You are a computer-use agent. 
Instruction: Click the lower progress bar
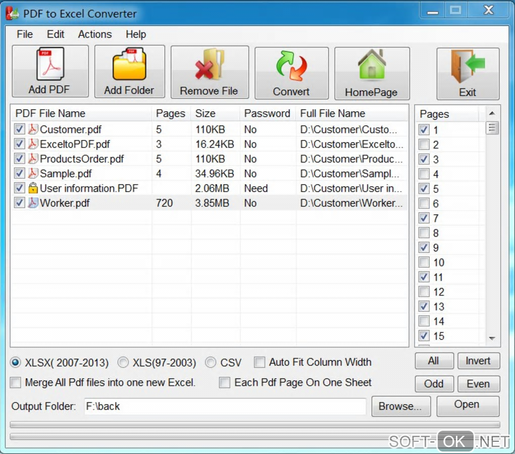(255, 437)
